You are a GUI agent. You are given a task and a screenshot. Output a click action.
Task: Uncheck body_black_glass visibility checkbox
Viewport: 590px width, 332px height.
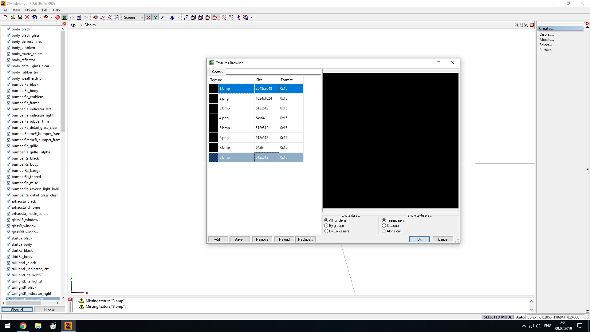coord(9,35)
